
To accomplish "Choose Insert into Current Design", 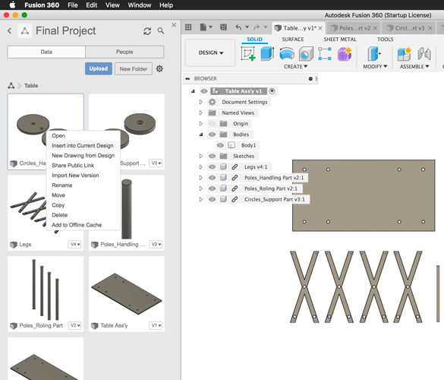I will [83, 145].
